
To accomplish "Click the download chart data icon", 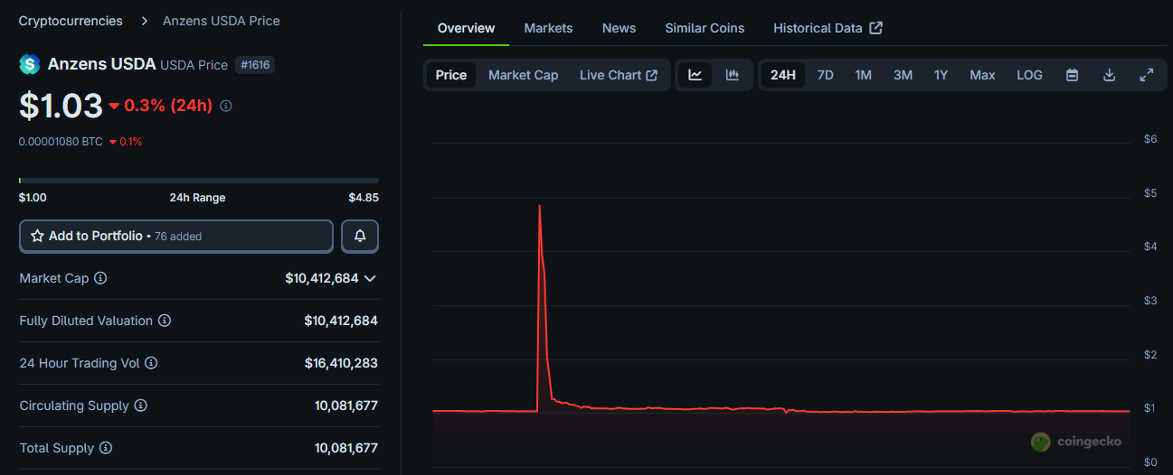I will (x=1109, y=75).
